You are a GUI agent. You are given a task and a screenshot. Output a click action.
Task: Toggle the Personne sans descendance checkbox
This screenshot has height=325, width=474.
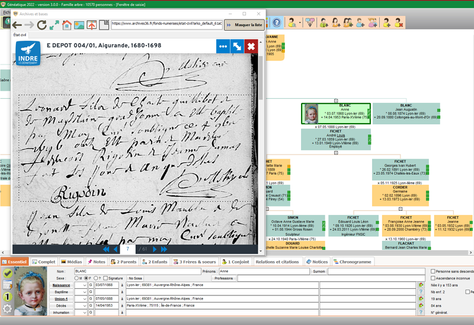[433, 271]
